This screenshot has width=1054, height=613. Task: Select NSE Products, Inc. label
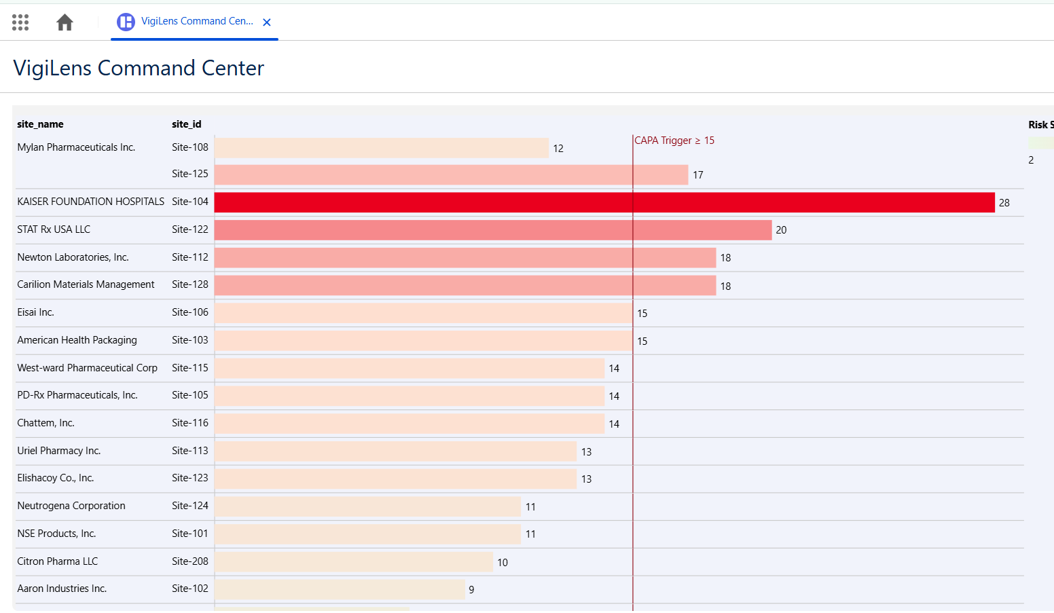[56, 534]
